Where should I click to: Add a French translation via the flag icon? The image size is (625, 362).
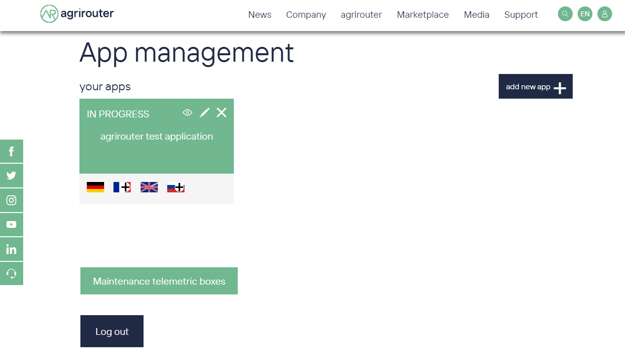click(122, 187)
